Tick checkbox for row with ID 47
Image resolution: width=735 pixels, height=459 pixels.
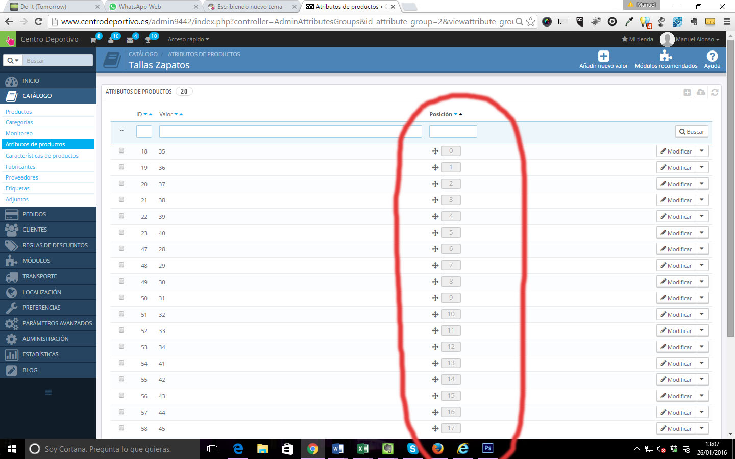(121, 248)
